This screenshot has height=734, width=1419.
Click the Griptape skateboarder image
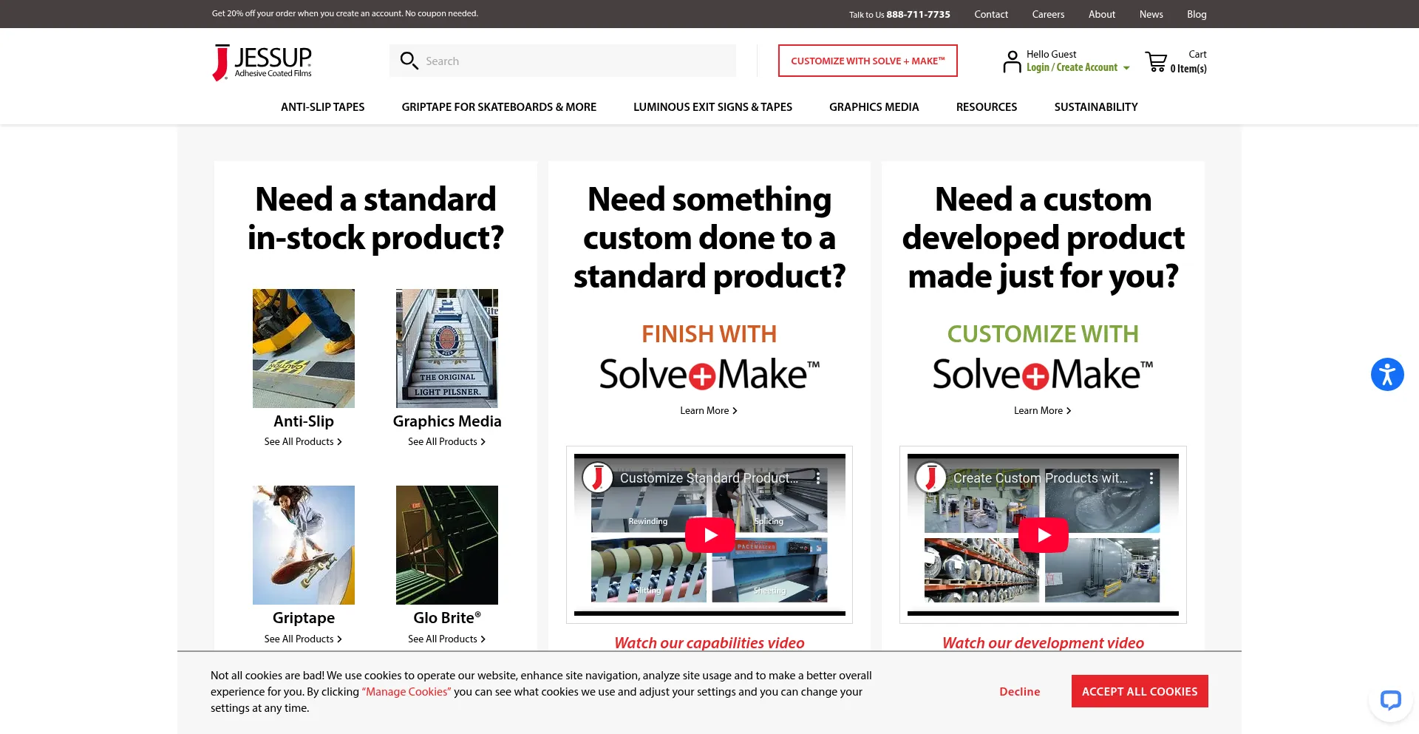click(303, 545)
